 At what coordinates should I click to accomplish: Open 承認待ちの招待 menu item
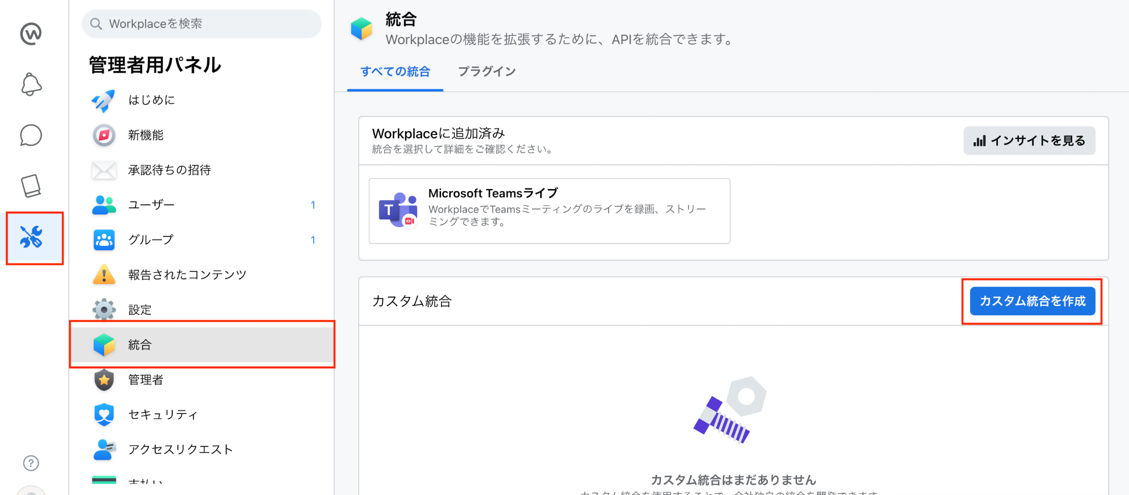pyautogui.click(x=202, y=170)
